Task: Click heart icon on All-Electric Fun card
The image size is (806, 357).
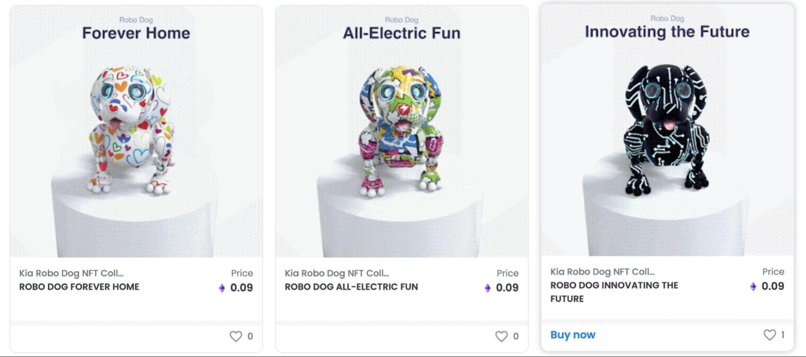Action: point(501,336)
